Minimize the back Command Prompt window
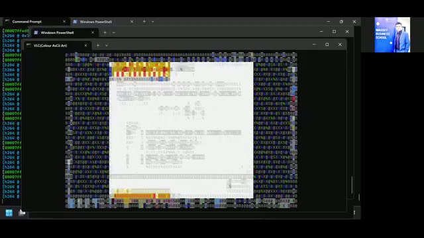Screen dimensions: 424x238 [x=329, y=22]
